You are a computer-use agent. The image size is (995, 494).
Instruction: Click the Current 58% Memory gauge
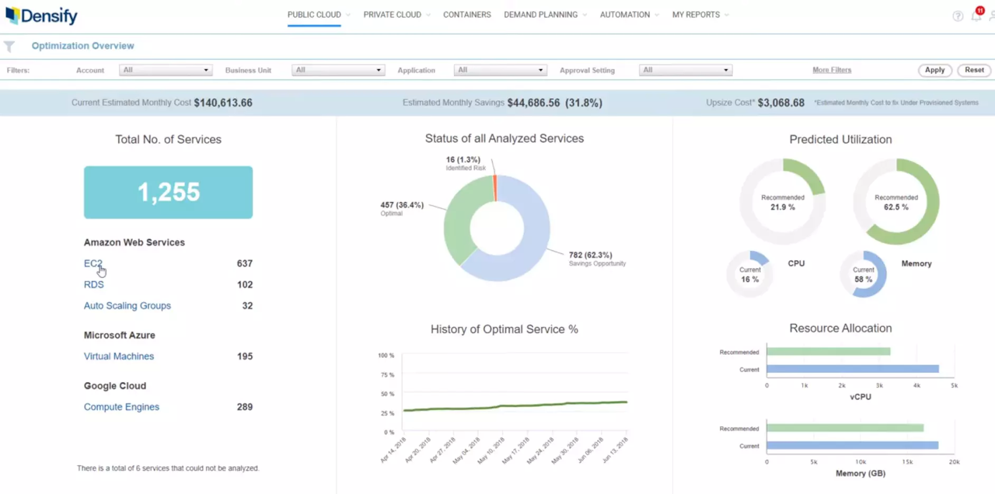tap(863, 274)
